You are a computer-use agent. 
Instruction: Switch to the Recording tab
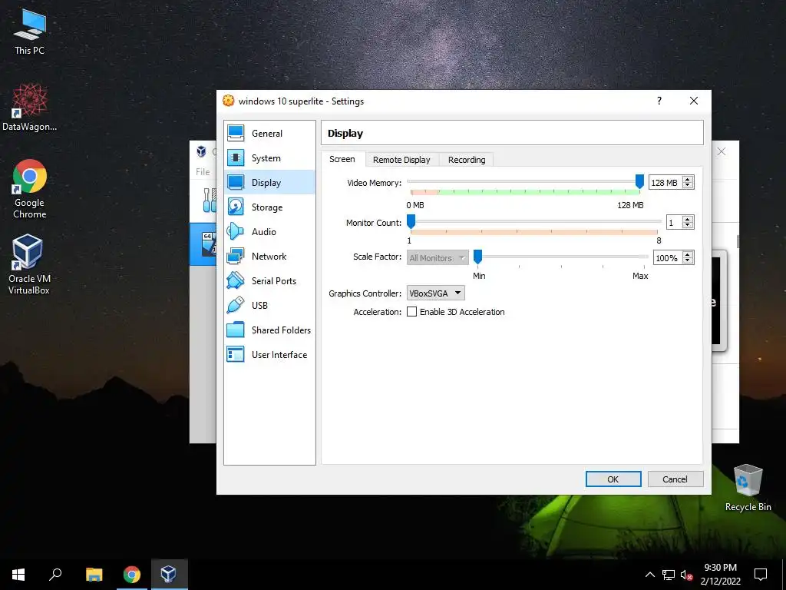point(467,160)
